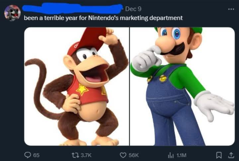The image size is (239, 161).
Task: Like the tweet with the heart icon
Action: 123,155
